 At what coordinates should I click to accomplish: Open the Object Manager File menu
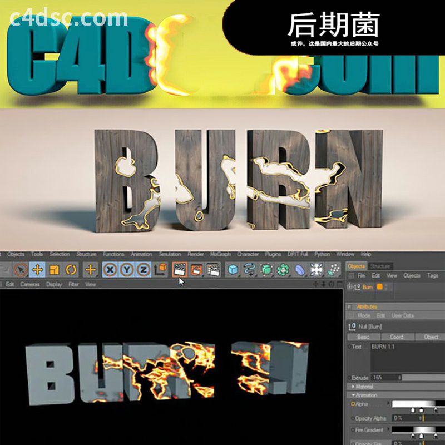pyautogui.click(x=361, y=275)
